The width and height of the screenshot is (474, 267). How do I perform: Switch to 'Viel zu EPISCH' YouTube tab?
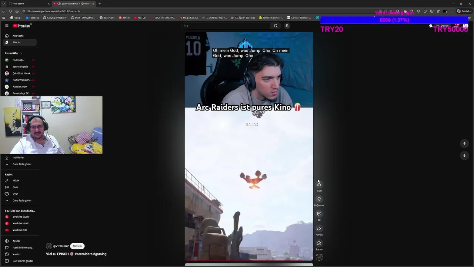point(74,4)
